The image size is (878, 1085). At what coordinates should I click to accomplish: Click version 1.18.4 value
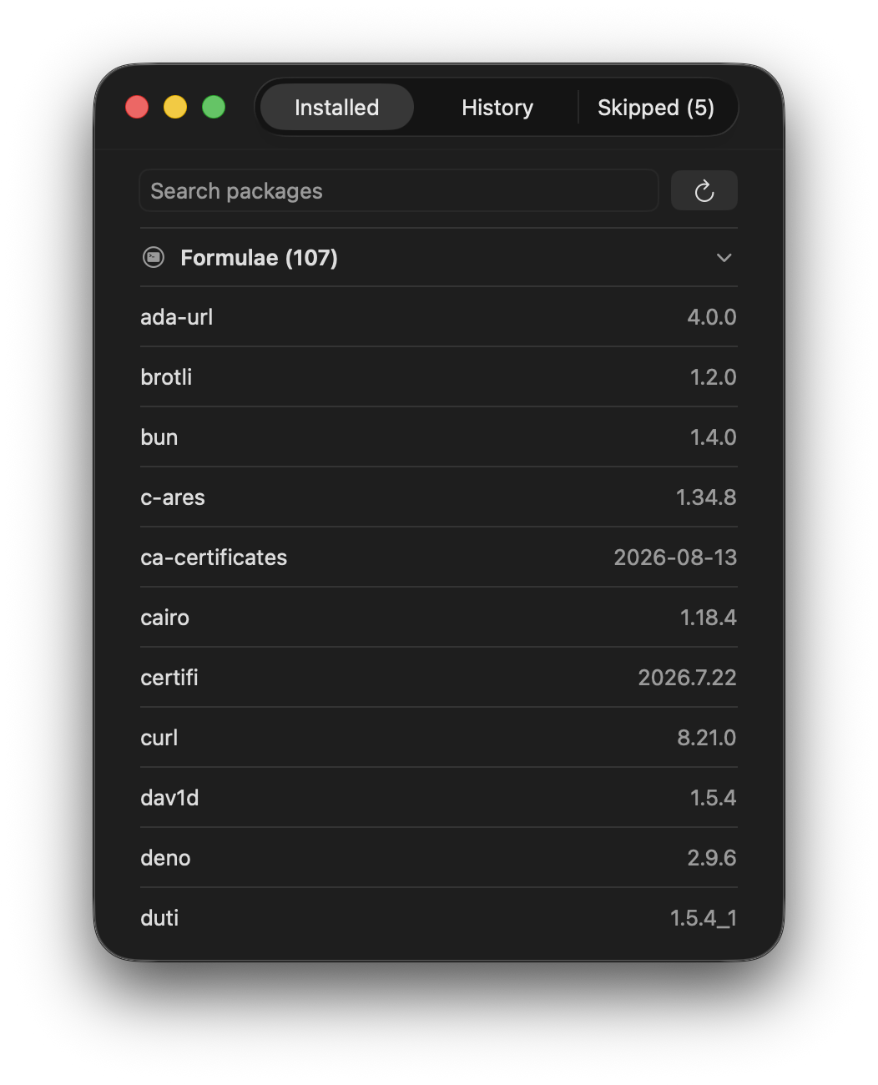pos(709,618)
